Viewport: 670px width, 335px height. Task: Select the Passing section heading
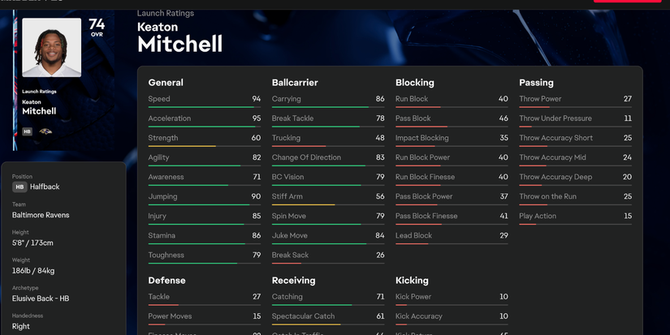coord(536,82)
